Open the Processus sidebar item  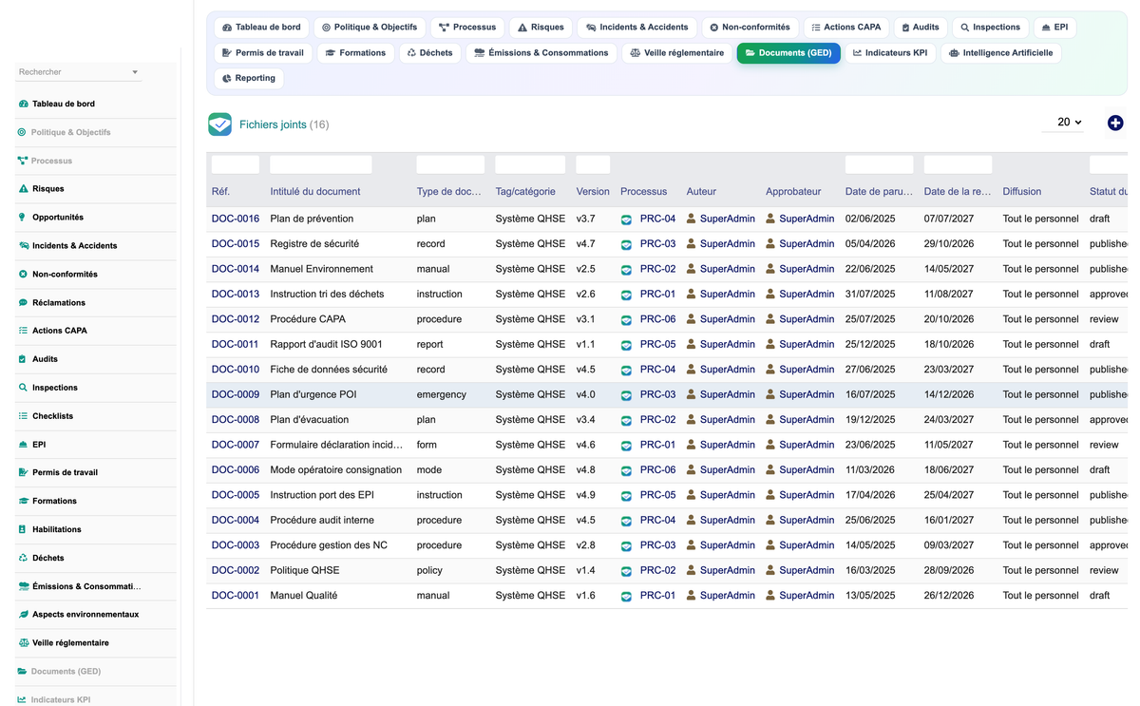point(97,161)
